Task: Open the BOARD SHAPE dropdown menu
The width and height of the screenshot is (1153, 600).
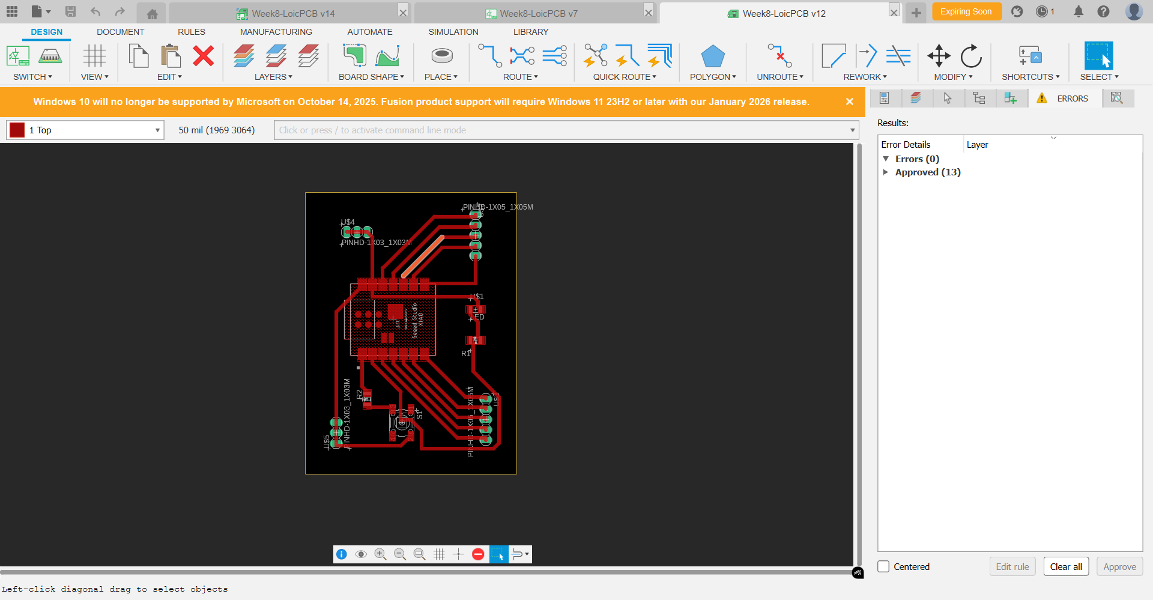Action: pyautogui.click(x=371, y=77)
